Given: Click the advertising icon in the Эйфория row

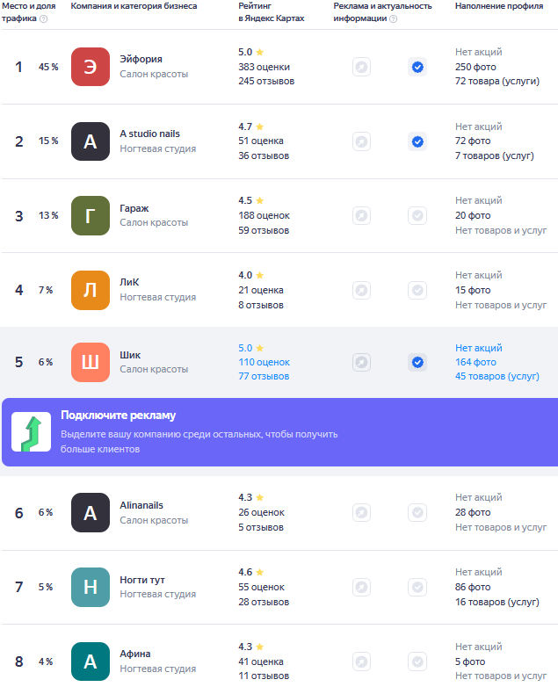Looking at the screenshot, I should (x=361, y=67).
